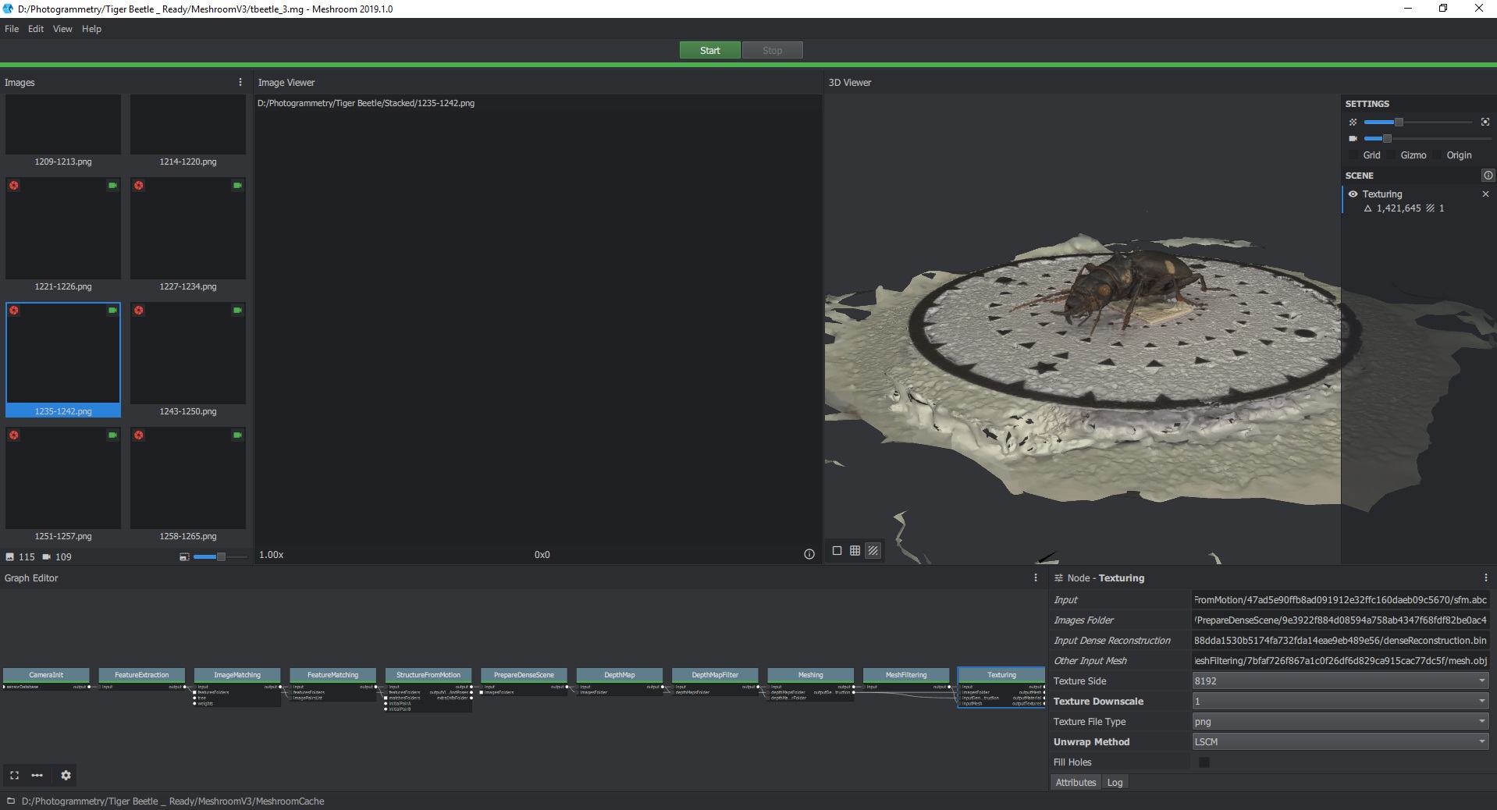
Task: Open the Unwrap Method dropdown
Action: pyautogui.click(x=1339, y=742)
